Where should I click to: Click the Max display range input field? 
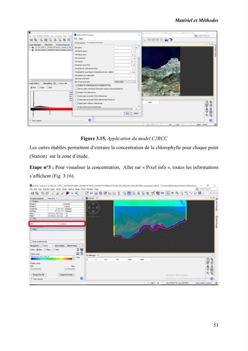coord(70,269)
